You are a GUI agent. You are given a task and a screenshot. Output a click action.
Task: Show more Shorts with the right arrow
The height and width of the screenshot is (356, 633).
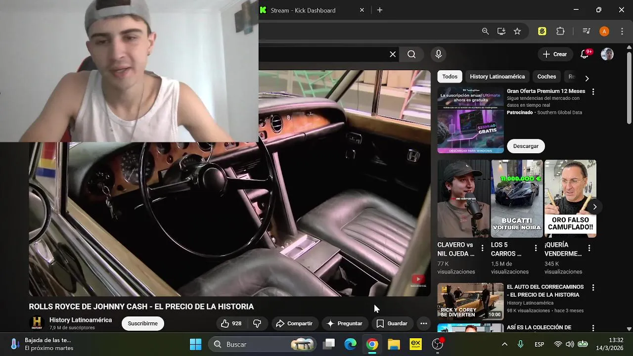(x=594, y=207)
